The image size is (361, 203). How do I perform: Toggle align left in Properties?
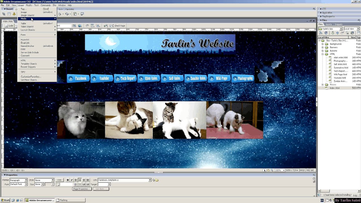pyautogui.click(x=76, y=180)
